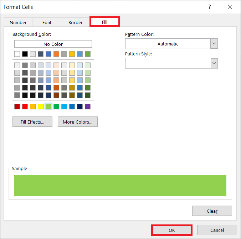Image resolution: width=241 pixels, height=239 pixels.
Task: Open More Colors dialog
Action: coord(78,122)
